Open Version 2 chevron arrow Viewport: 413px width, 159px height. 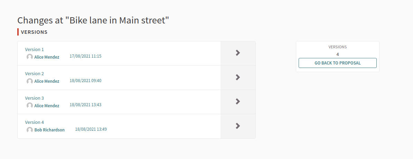click(x=238, y=77)
